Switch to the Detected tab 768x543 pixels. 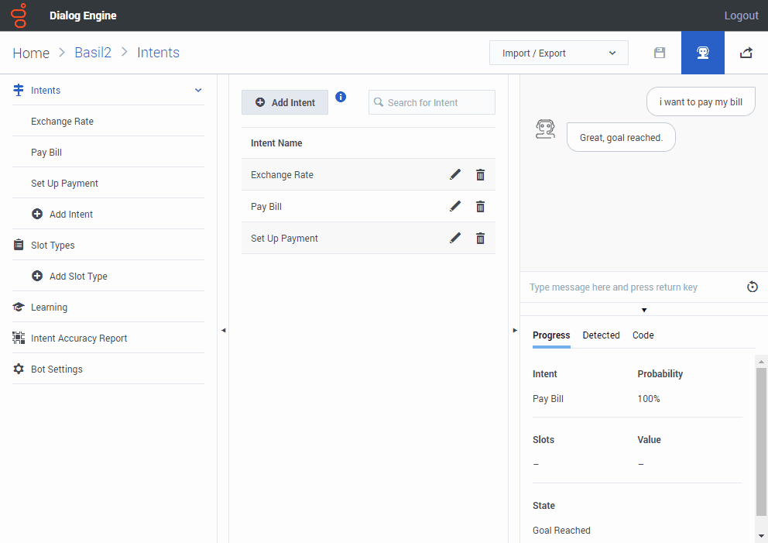pos(601,335)
